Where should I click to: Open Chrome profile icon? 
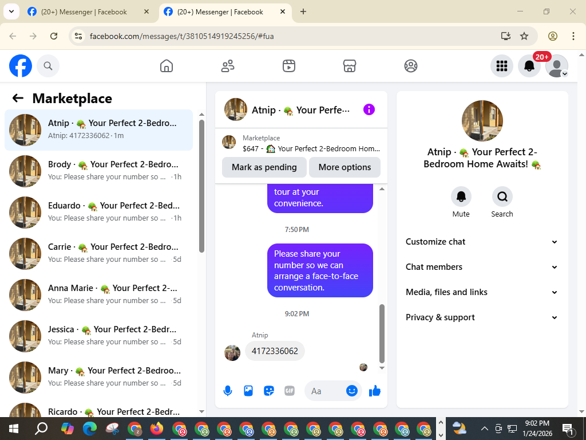(x=553, y=36)
